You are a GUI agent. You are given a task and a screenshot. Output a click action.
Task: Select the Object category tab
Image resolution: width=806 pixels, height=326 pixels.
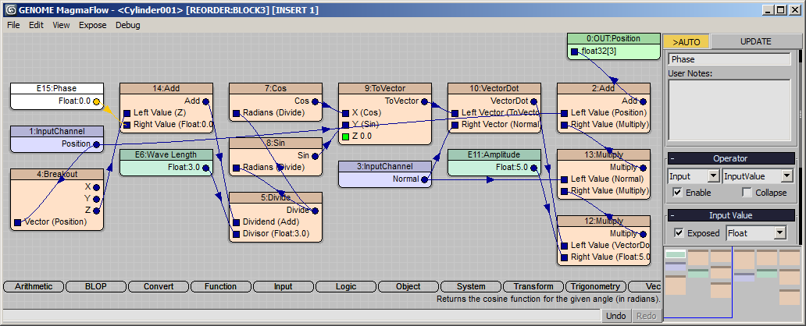pos(408,286)
